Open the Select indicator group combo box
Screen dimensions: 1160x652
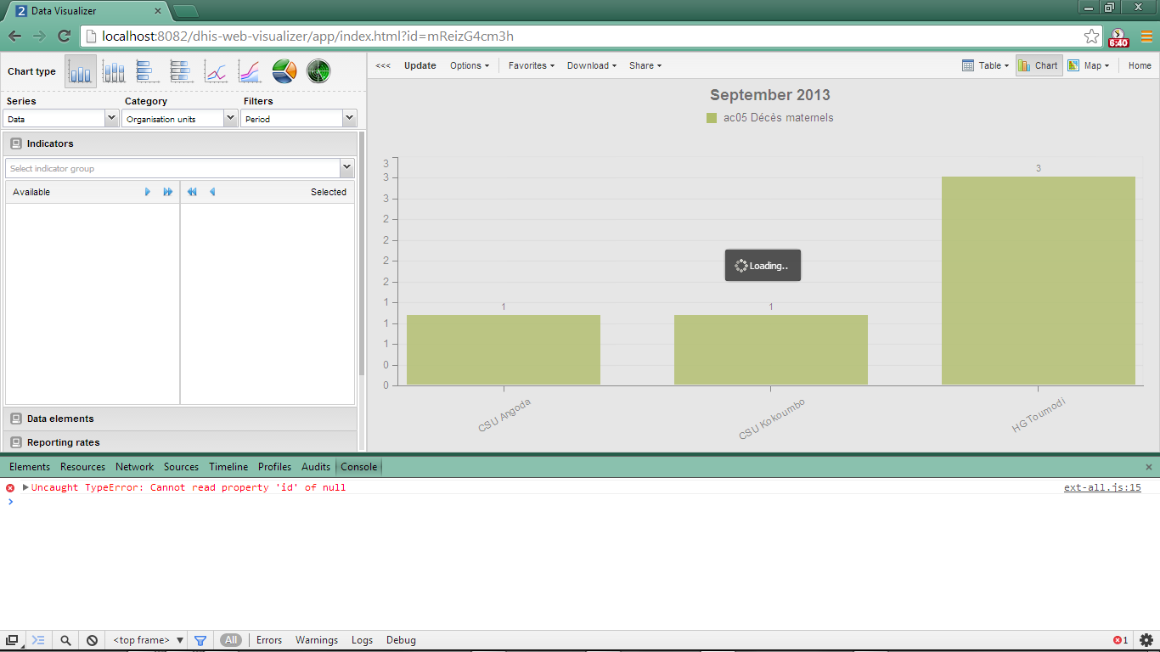pos(179,168)
